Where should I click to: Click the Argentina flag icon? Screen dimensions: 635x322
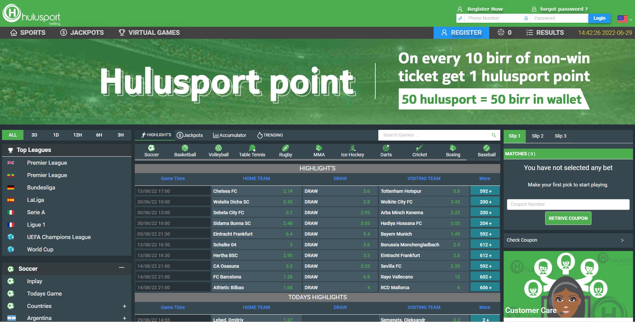(x=11, y=318)
